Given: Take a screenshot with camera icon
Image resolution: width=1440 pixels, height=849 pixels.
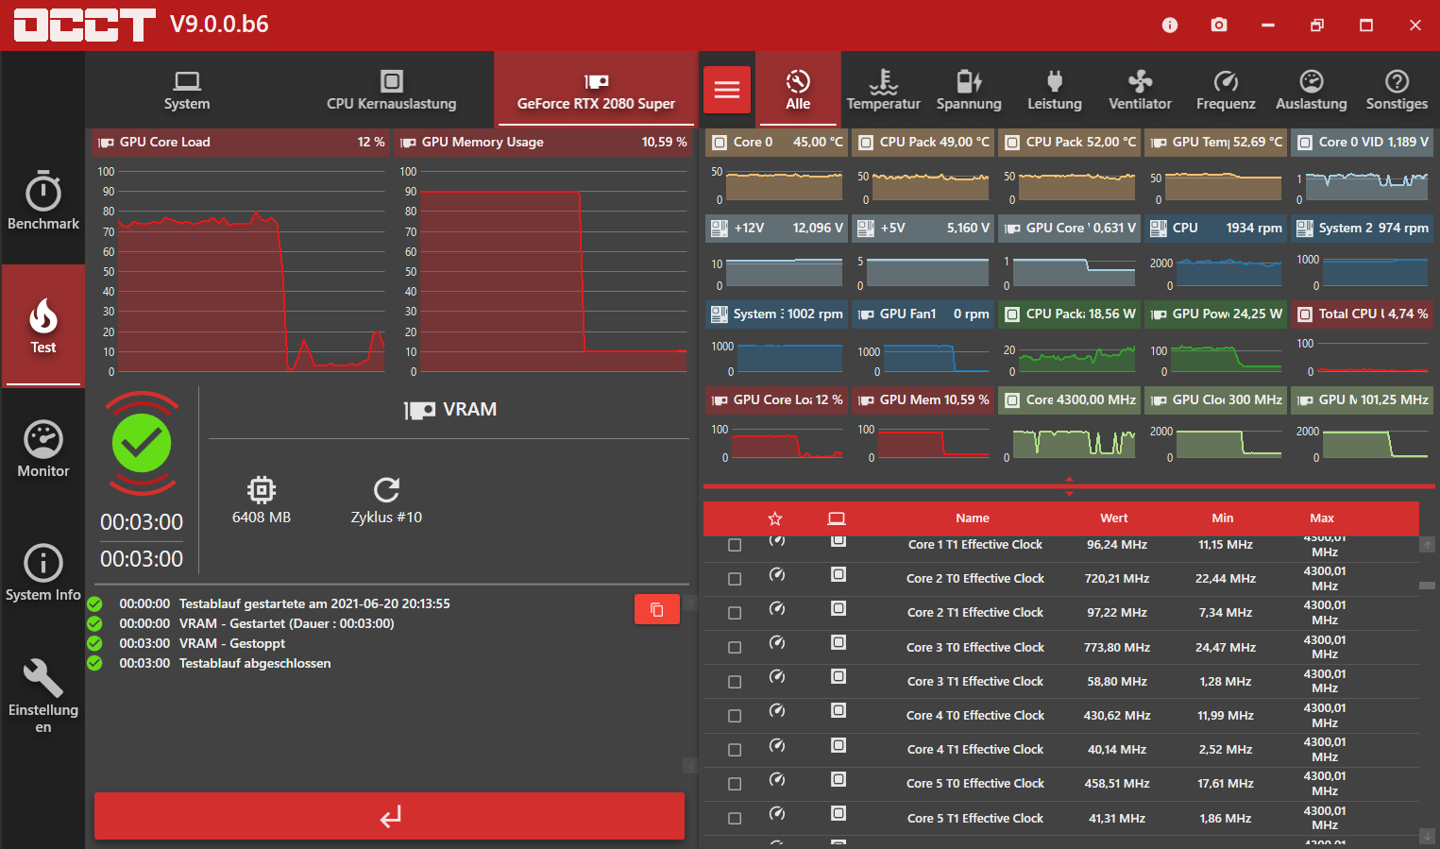Looking at the screenshot, I should [1219, 25].
